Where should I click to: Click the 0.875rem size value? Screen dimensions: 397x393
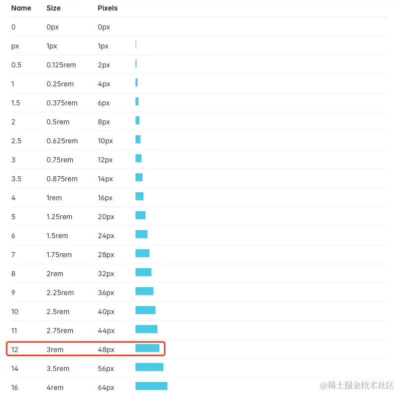click(62, 179)
